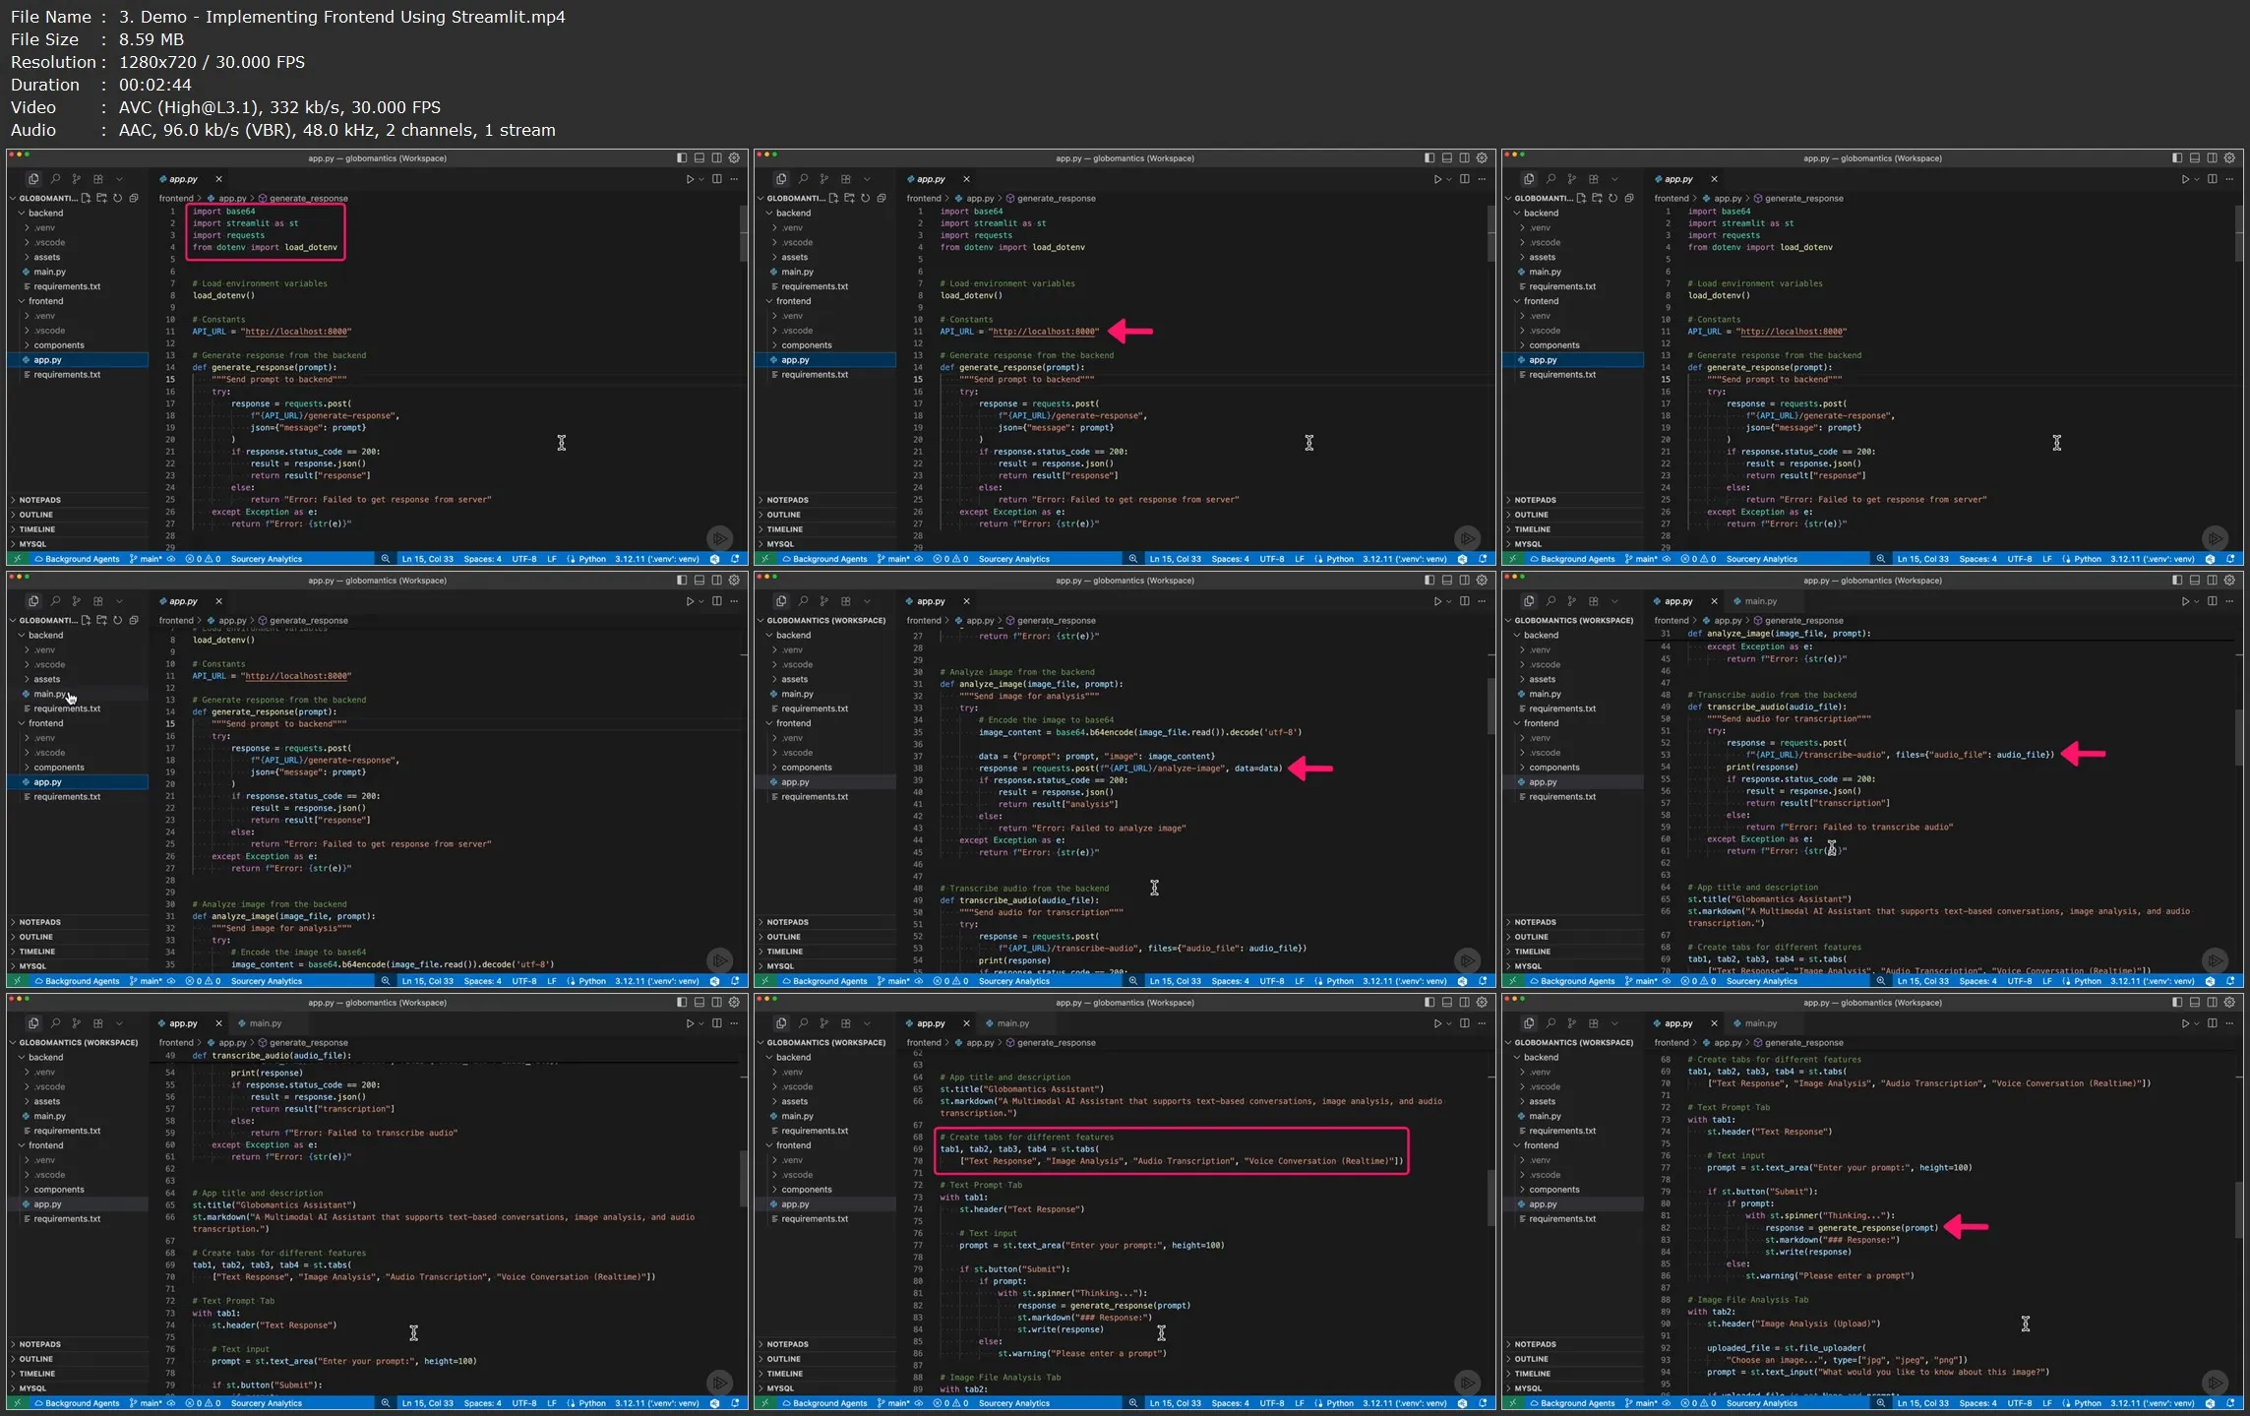Toggle bottom panel in bottom-middle frame
The image size is (2250, 1416).
coord(1447,1002)
